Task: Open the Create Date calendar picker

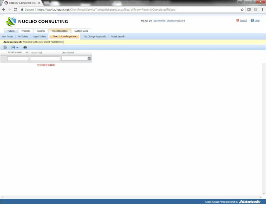Action: coord(89,59)
